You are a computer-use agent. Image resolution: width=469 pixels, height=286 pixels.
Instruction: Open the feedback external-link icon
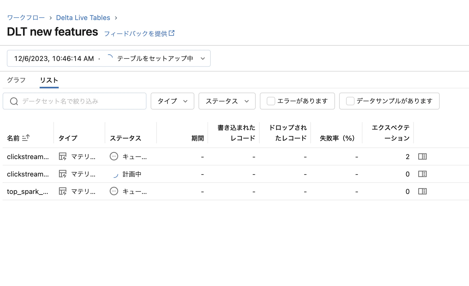click(x=172, y=33)
